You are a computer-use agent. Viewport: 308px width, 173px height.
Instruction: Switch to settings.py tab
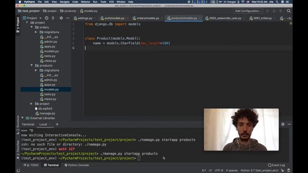85,18
